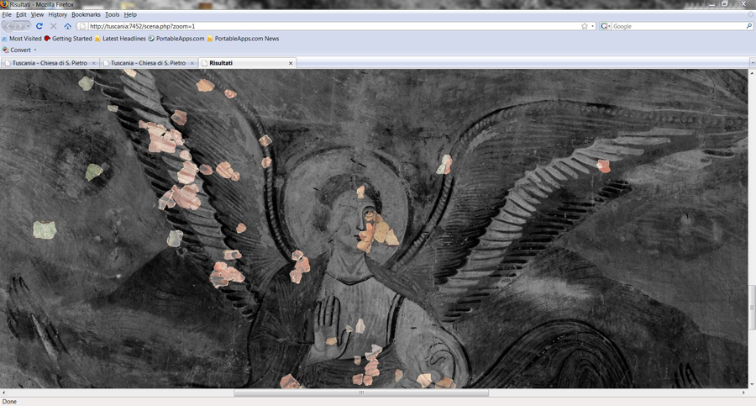Click the horizontal scrollbar thumb

click(361, 393)
